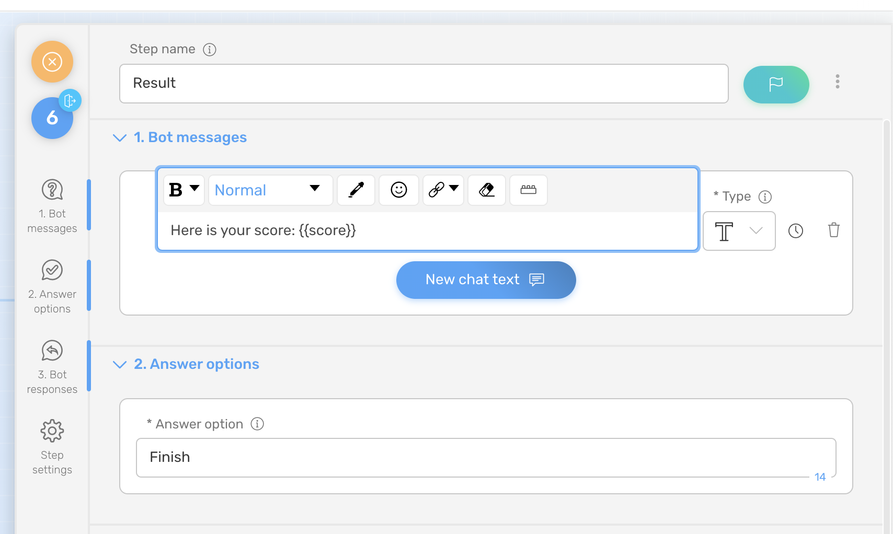Click the keyboard button icon in the toolbar
893x534 pixels.
click(x=529, y=190)
